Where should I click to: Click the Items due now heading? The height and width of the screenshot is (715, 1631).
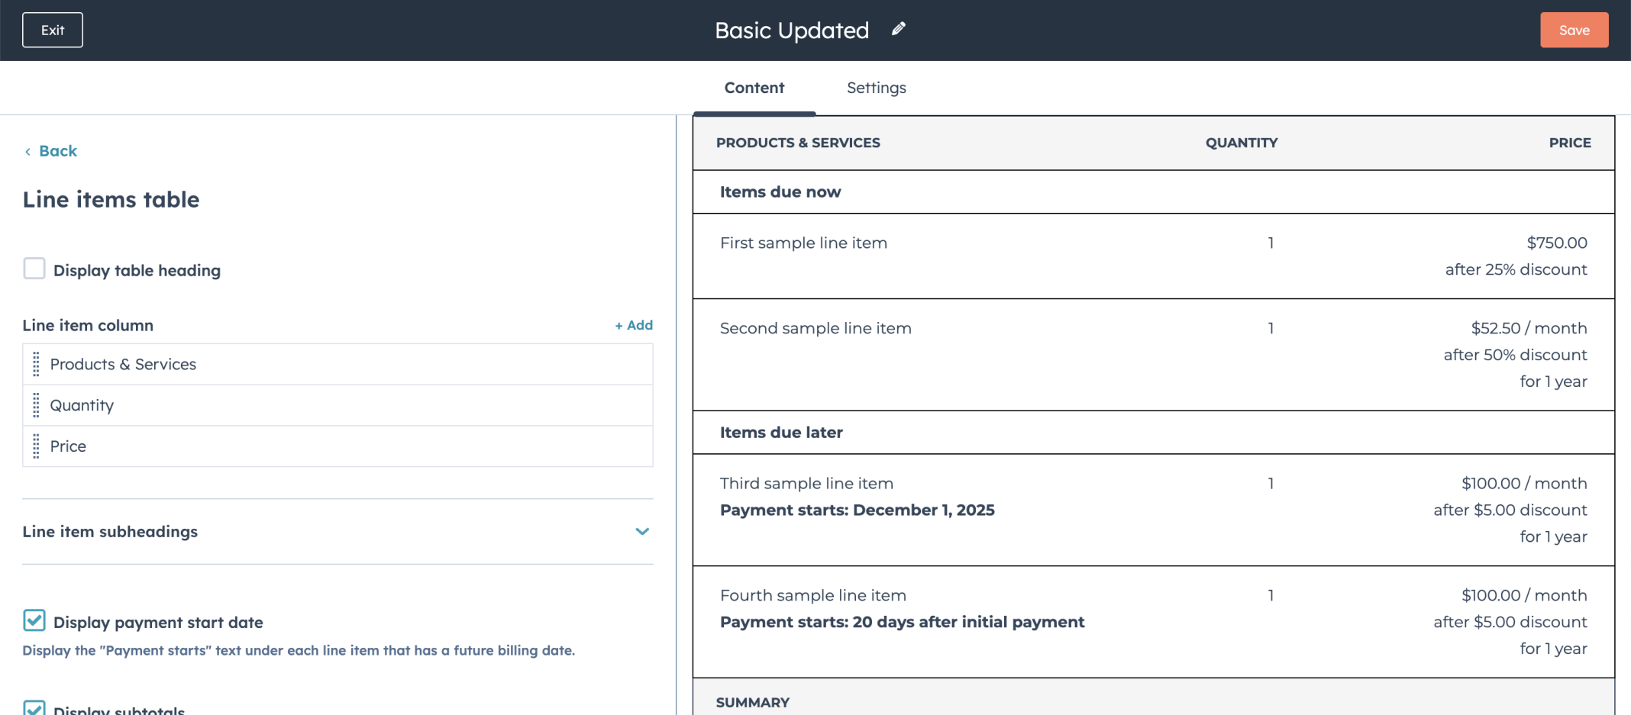tap(780, 192)
